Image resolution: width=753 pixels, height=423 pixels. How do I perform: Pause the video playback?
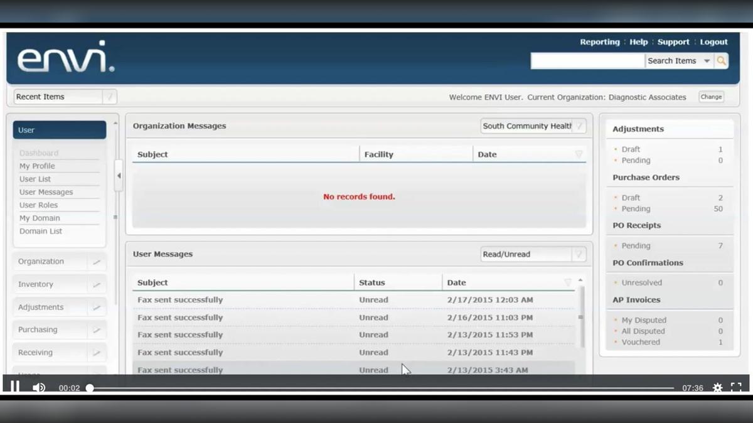click(x=14, y=387)
